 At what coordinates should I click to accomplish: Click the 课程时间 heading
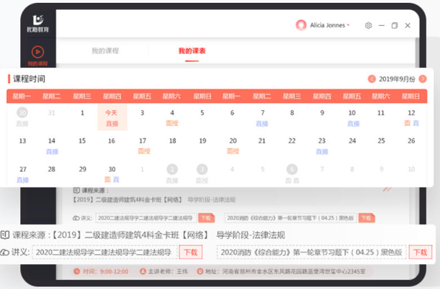click(x=29, y=79)
